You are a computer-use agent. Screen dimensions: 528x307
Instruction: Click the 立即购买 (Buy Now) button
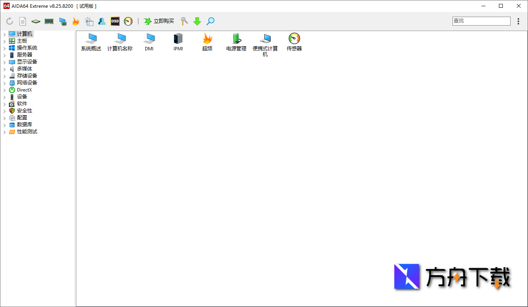(x=159, y=21)
